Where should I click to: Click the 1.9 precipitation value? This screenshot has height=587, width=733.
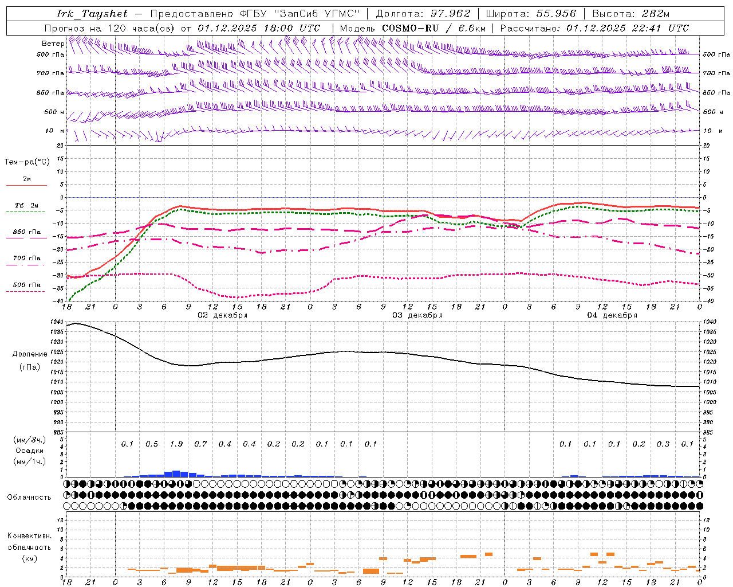[176, 444]
